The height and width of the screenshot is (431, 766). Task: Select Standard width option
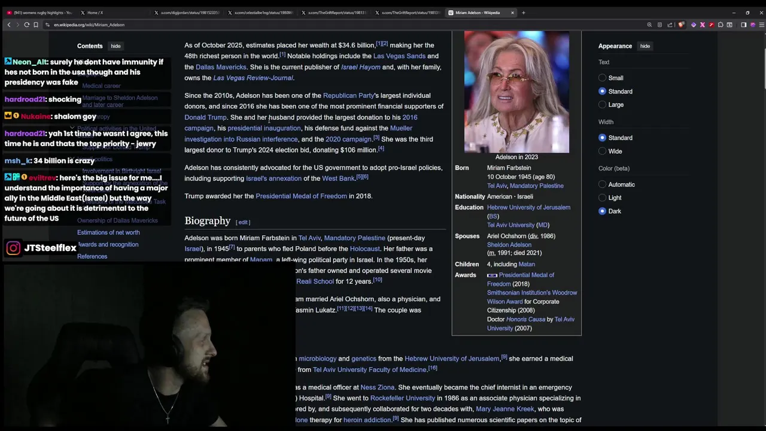coord(602,138)
